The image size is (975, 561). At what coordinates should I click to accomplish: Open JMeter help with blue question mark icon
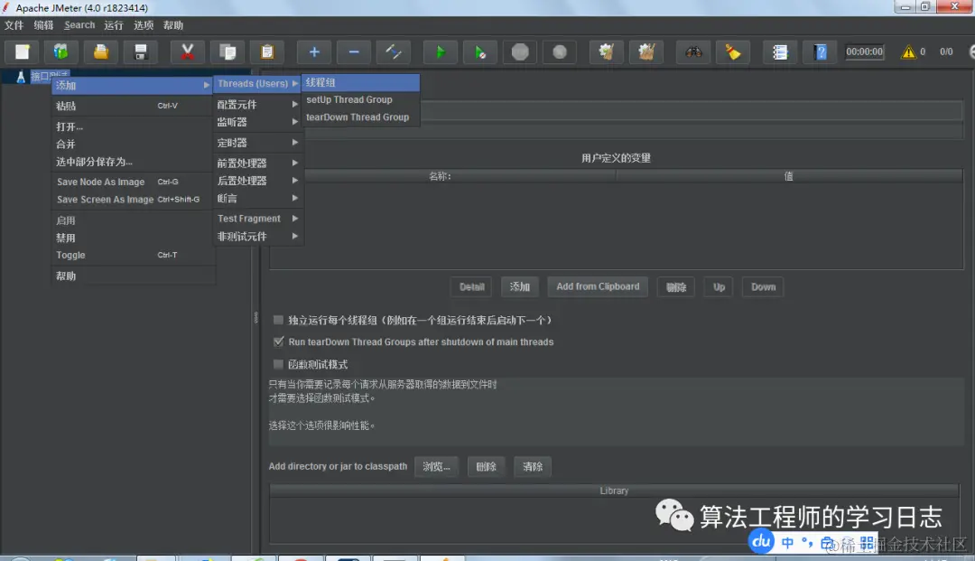(819, 51)
